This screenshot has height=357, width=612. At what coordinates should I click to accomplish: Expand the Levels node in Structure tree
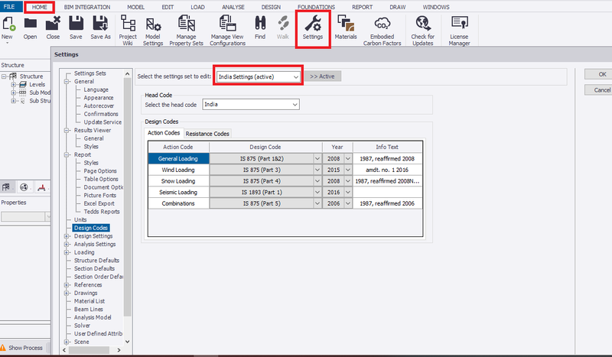point(14,84)
